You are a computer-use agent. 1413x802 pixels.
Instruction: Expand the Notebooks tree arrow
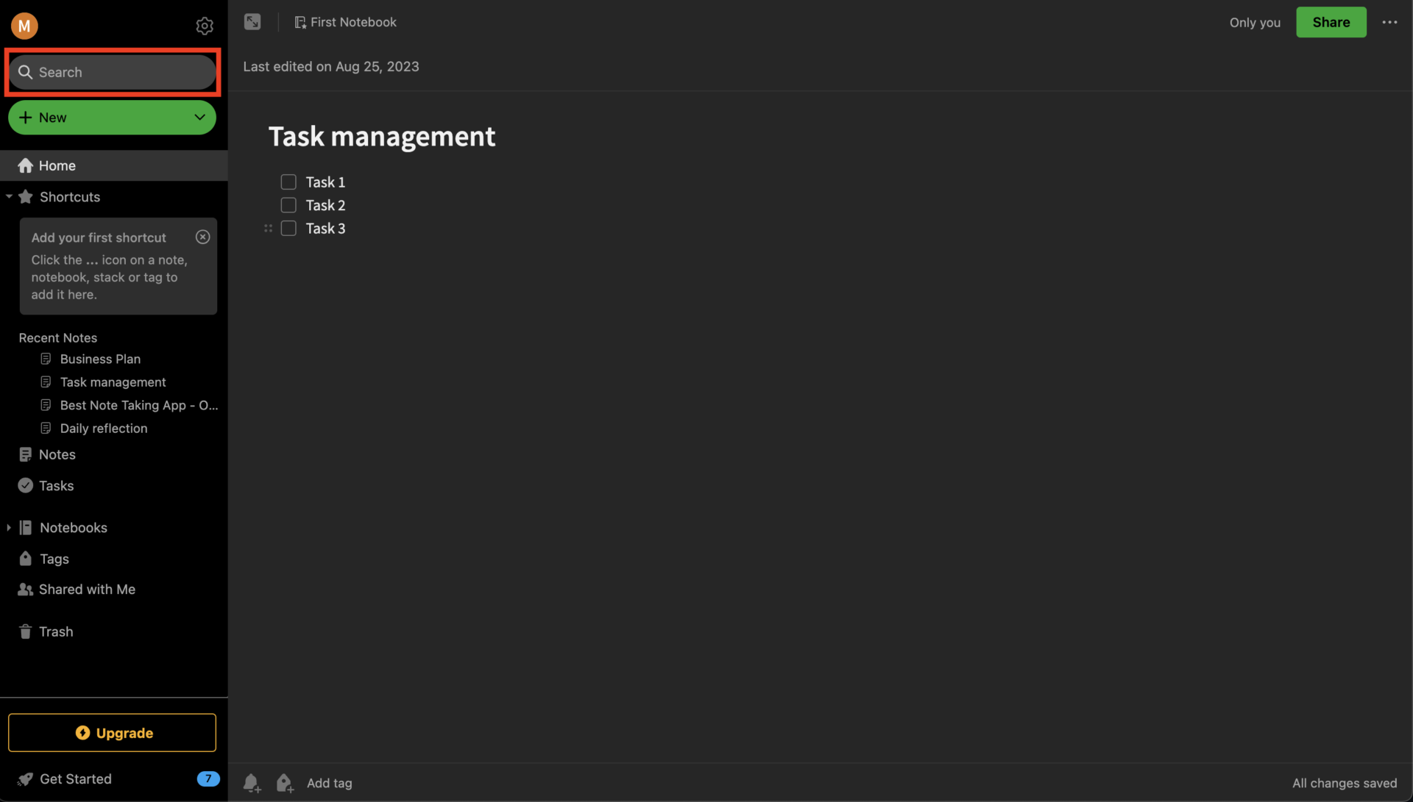[9, 528]
